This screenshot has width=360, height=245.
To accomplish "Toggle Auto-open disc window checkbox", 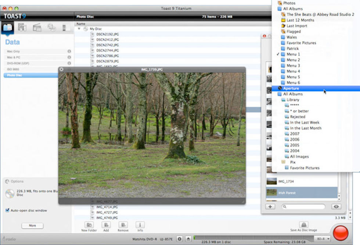I will (x=8, y=210).
